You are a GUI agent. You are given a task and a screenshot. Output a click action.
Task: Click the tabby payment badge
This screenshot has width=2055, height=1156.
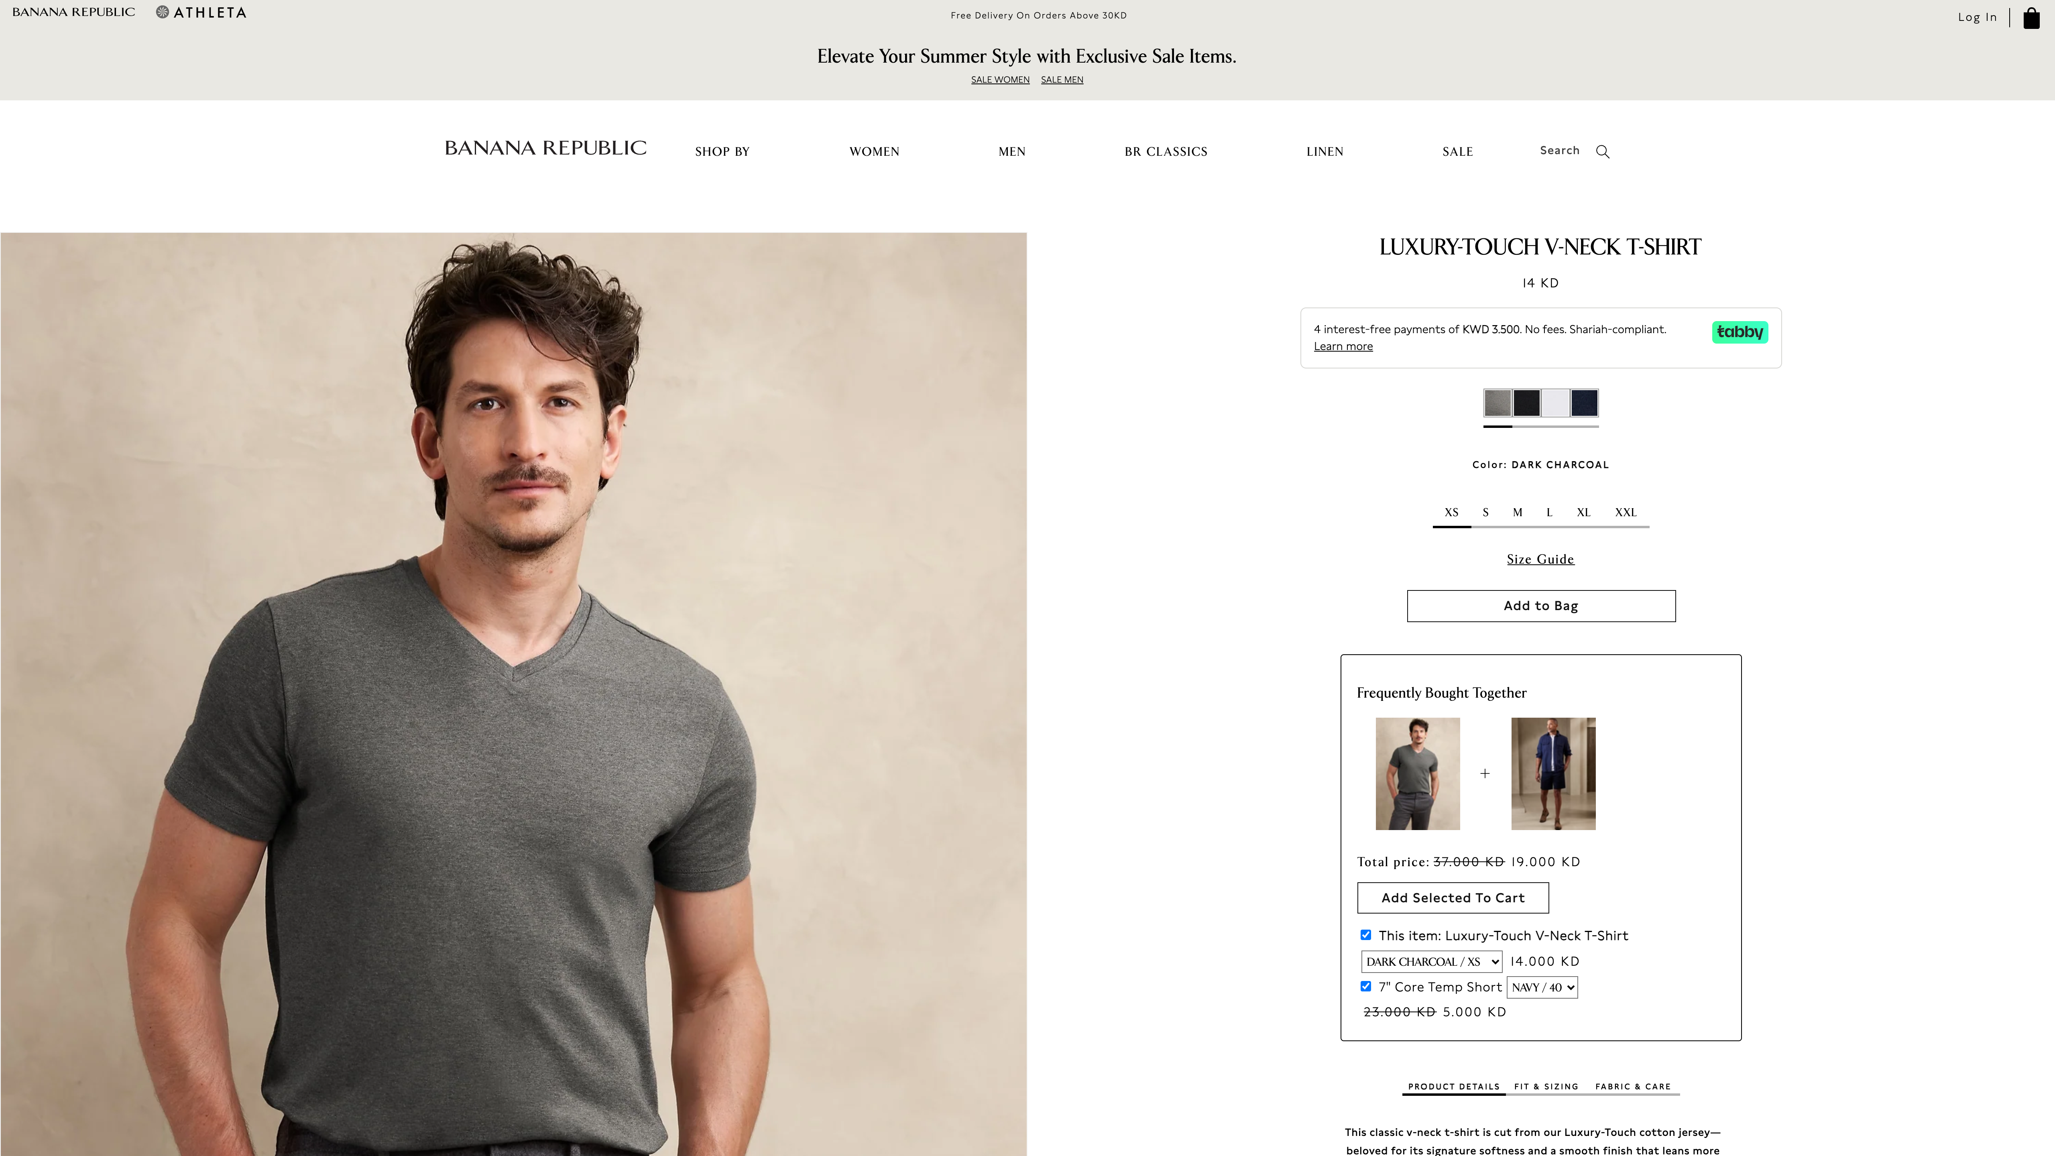[1739, 332]
